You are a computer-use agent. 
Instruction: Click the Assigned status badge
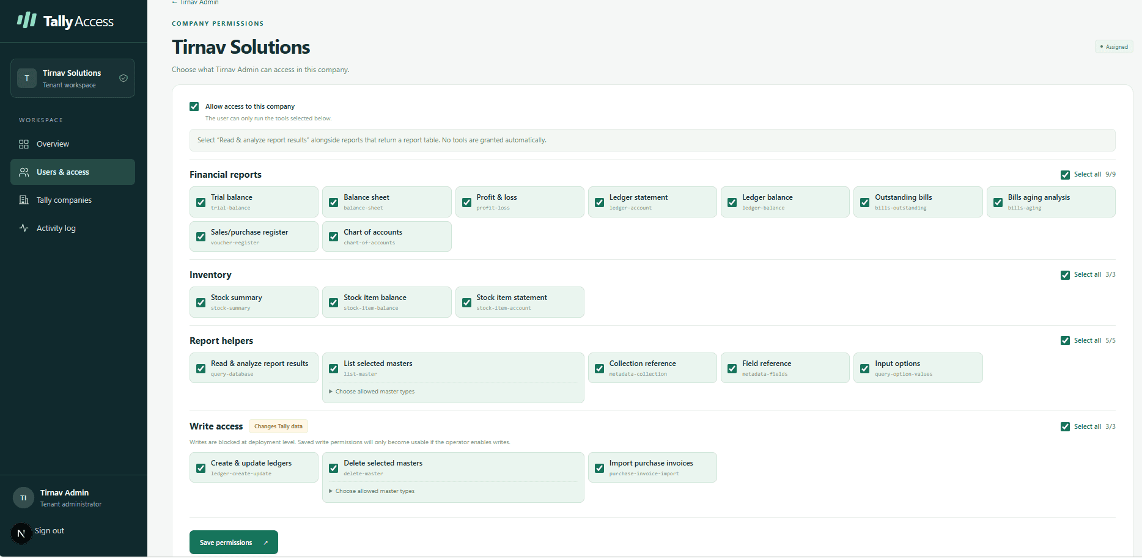(x=1114, y=47)
